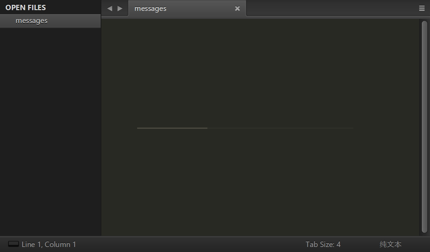Close the messages tab with X
The width and height of the screenshot is (430, 252).
pyautogui.click(x=237, y=8)
